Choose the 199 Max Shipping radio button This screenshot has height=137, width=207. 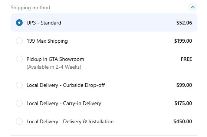coord(19,41)
